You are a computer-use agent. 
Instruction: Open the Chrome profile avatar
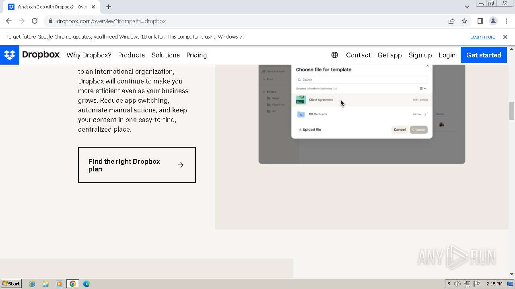click(x=493, y=21)
